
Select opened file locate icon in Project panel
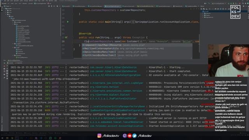[x=49, y=6]
